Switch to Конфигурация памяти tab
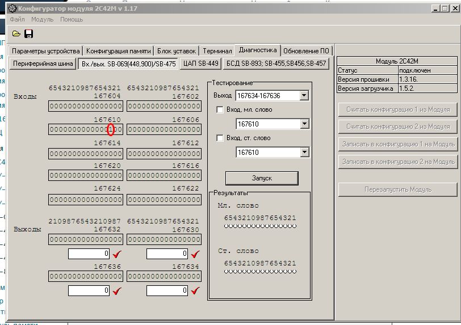The width and height of the screenshot is (461, 325). (119, 51)
